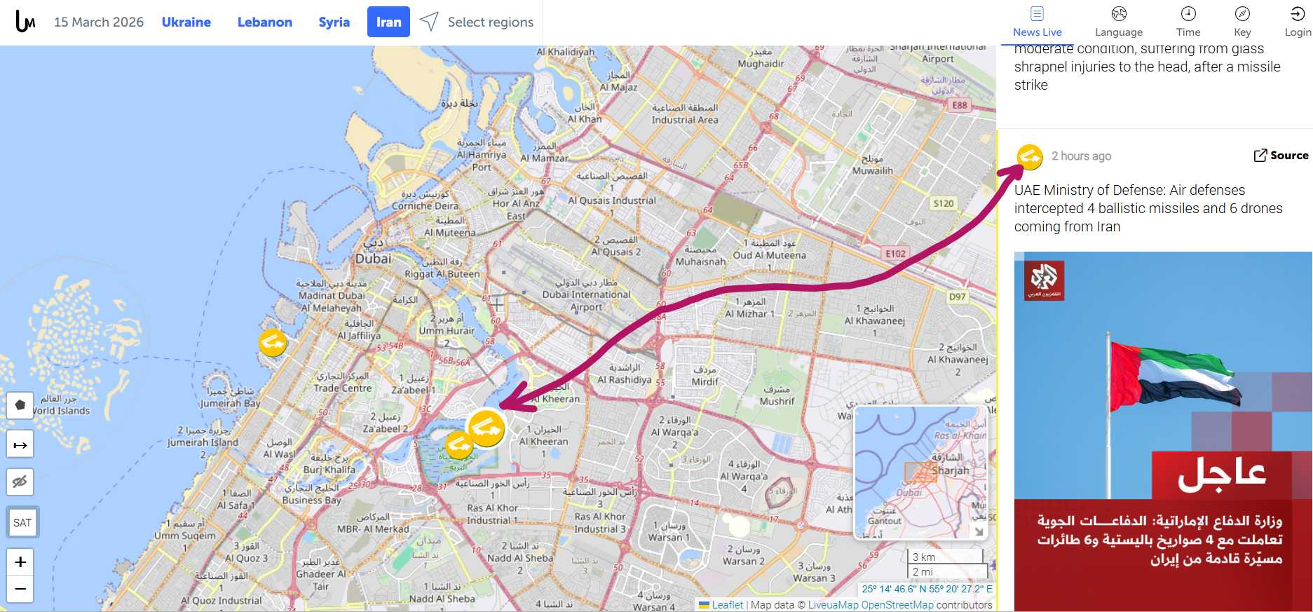The width and height of the screenshot is (1313, 612).
Task: Activate the measure distance arrow tool
Action: 20,444
